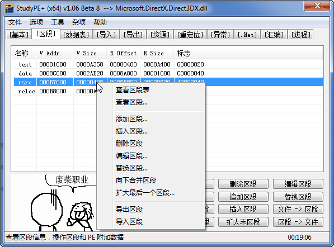334x247 pixels.
Task: Choose 扩大最后一个区段... from context menu
Action: (151, 193)
